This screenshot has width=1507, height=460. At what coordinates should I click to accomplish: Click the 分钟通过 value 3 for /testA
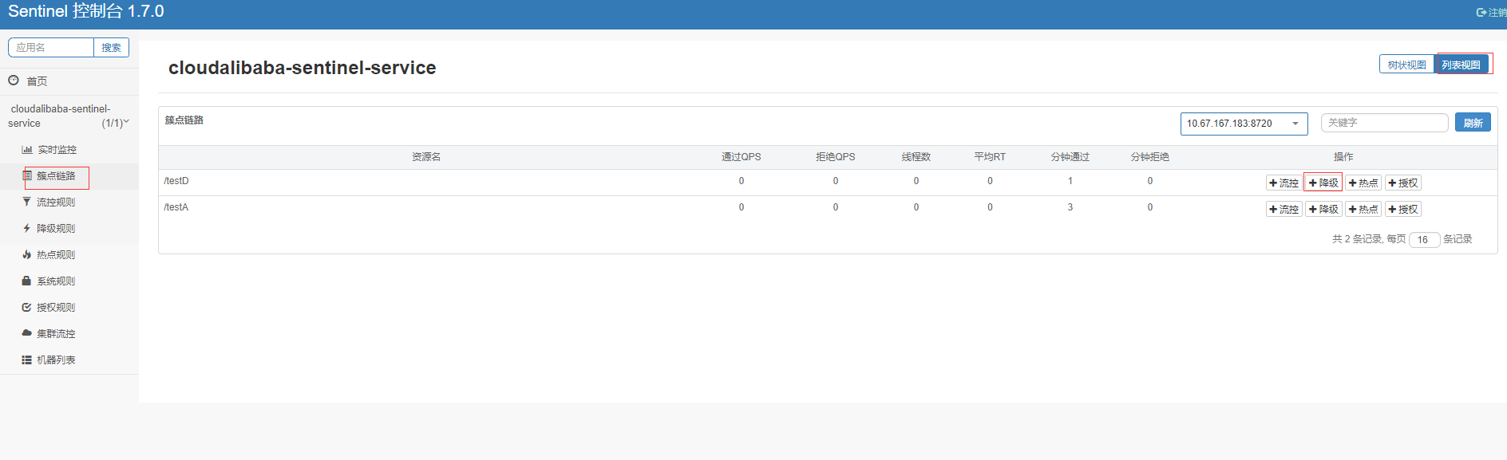pos(1070,207)
